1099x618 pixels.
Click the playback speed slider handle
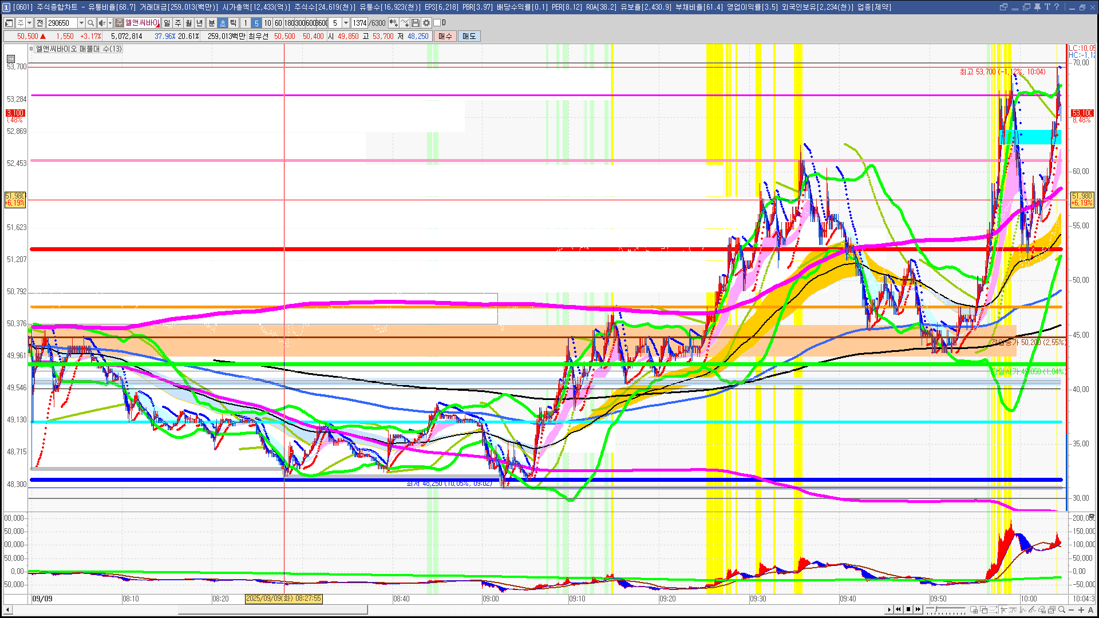936,609
